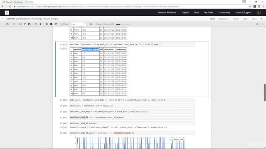Screen dimensions: 266x149
Task: Open a new browser tab
Action: [x=31, y=2]
